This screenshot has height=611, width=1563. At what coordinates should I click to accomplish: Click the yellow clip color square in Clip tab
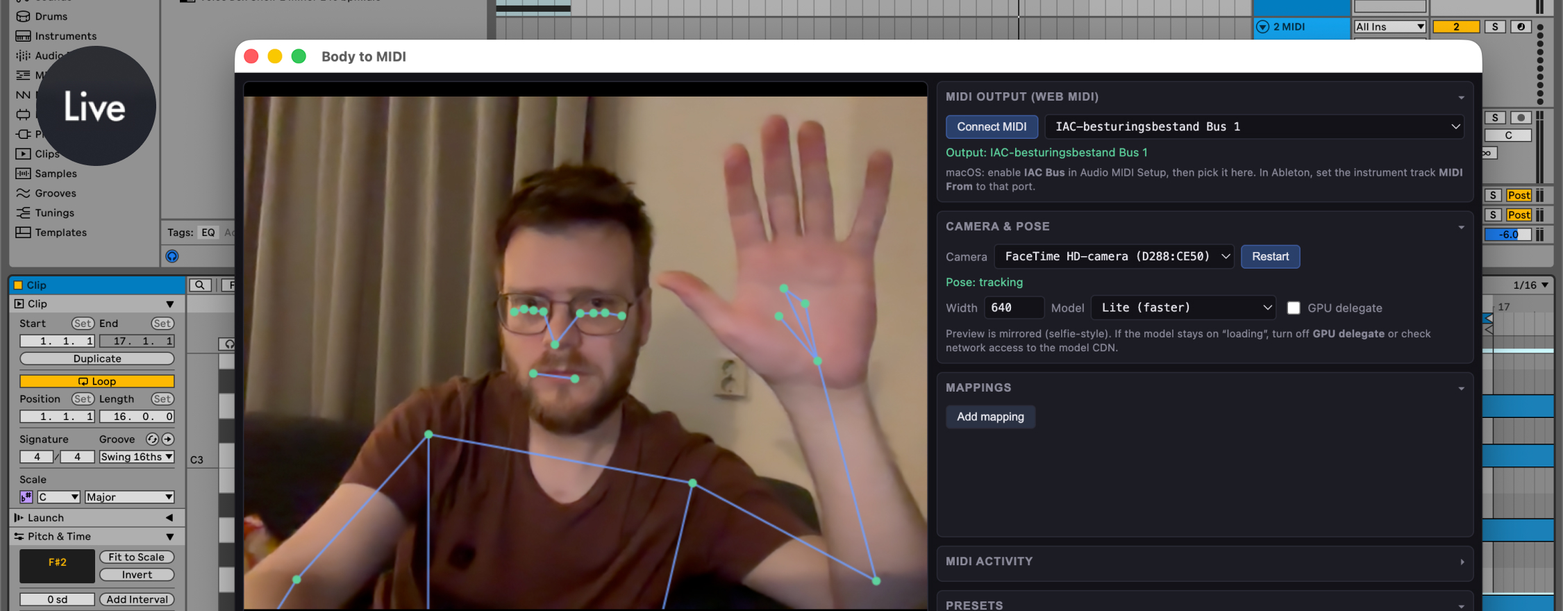tap(19, 285)
